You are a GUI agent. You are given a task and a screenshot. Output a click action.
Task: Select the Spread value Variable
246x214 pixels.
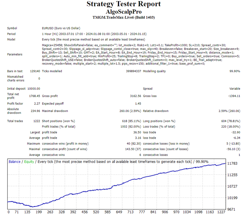point(235,88)
